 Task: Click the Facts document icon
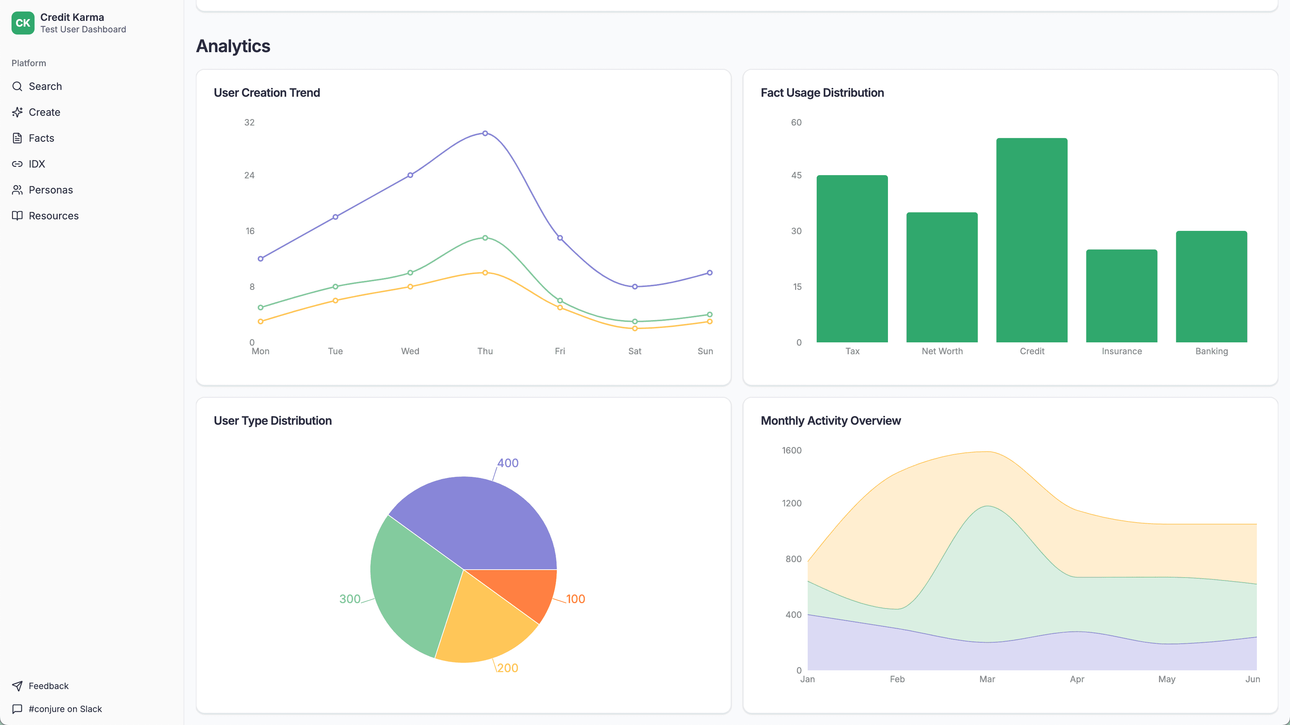[18, 138]
